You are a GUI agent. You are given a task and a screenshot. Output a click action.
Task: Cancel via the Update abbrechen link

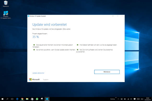[x=38, y=73]
